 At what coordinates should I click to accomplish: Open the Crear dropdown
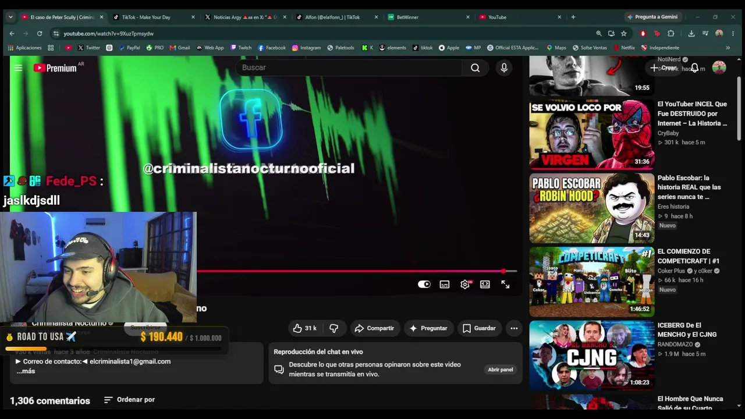click(x=664, y=68)
